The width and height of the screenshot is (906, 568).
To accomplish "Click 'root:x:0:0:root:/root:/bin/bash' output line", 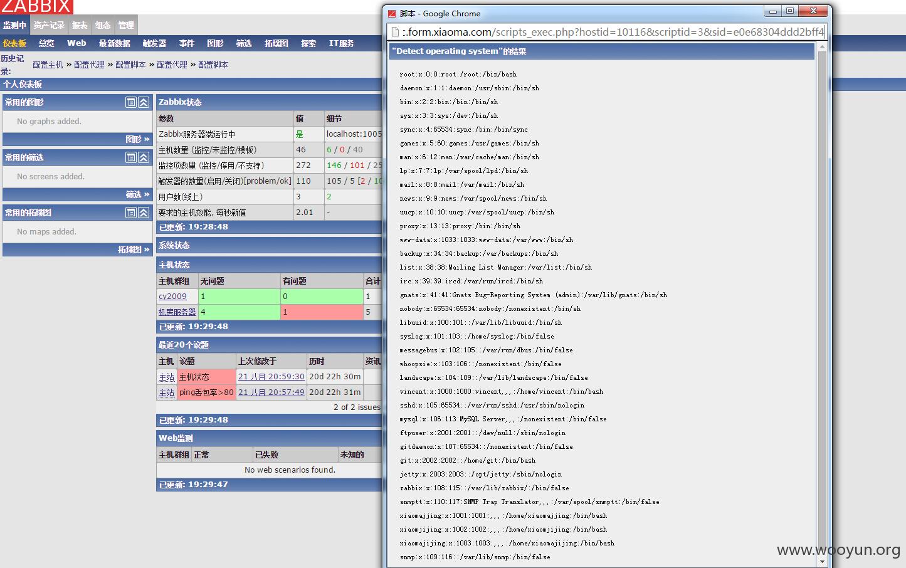I will click(x=458, y=74).
